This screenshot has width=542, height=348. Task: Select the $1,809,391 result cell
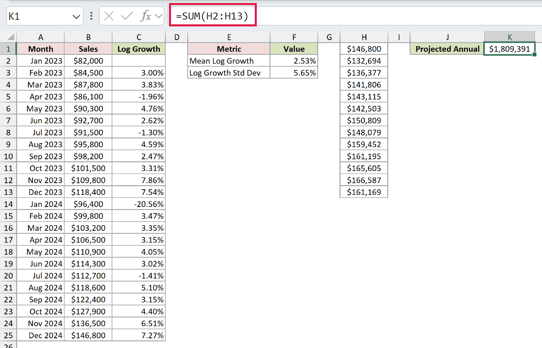coord(510,49)
